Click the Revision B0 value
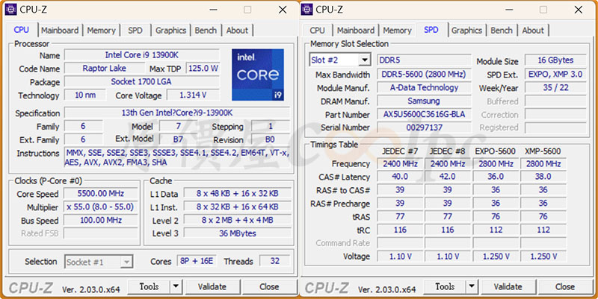 271,139
